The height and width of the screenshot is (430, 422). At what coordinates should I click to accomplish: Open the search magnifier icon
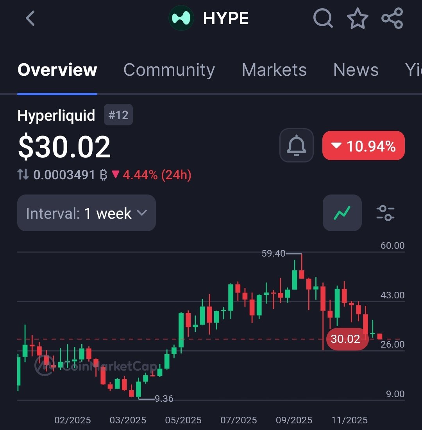pos(323,18)
